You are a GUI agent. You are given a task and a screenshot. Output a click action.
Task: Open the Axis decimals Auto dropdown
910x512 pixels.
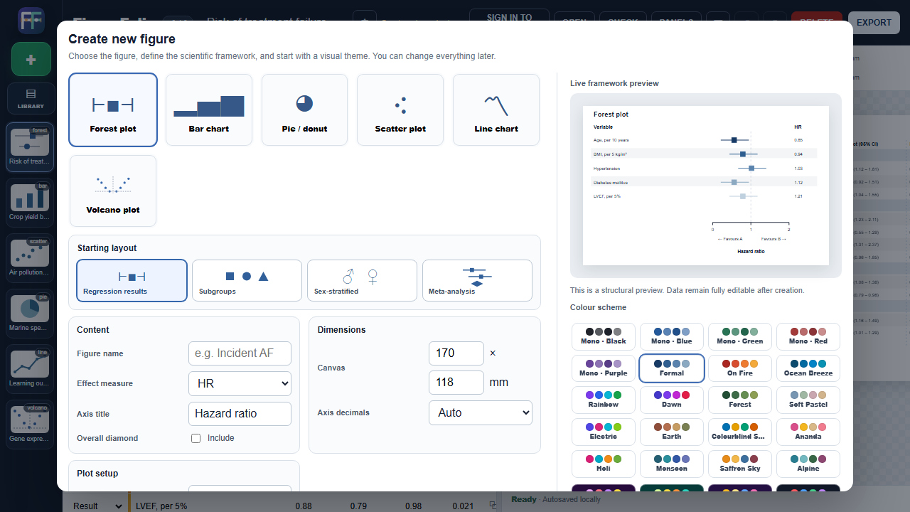[x=481, y=412]
